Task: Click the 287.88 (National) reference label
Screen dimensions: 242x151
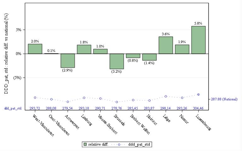Action: click(x=224, y=99)
